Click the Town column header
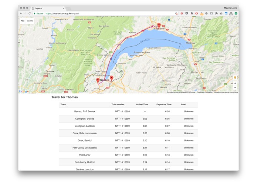Image resolution: width=257 pixels, height=183 pixels. pyautogui.click(x=63, y=104)
